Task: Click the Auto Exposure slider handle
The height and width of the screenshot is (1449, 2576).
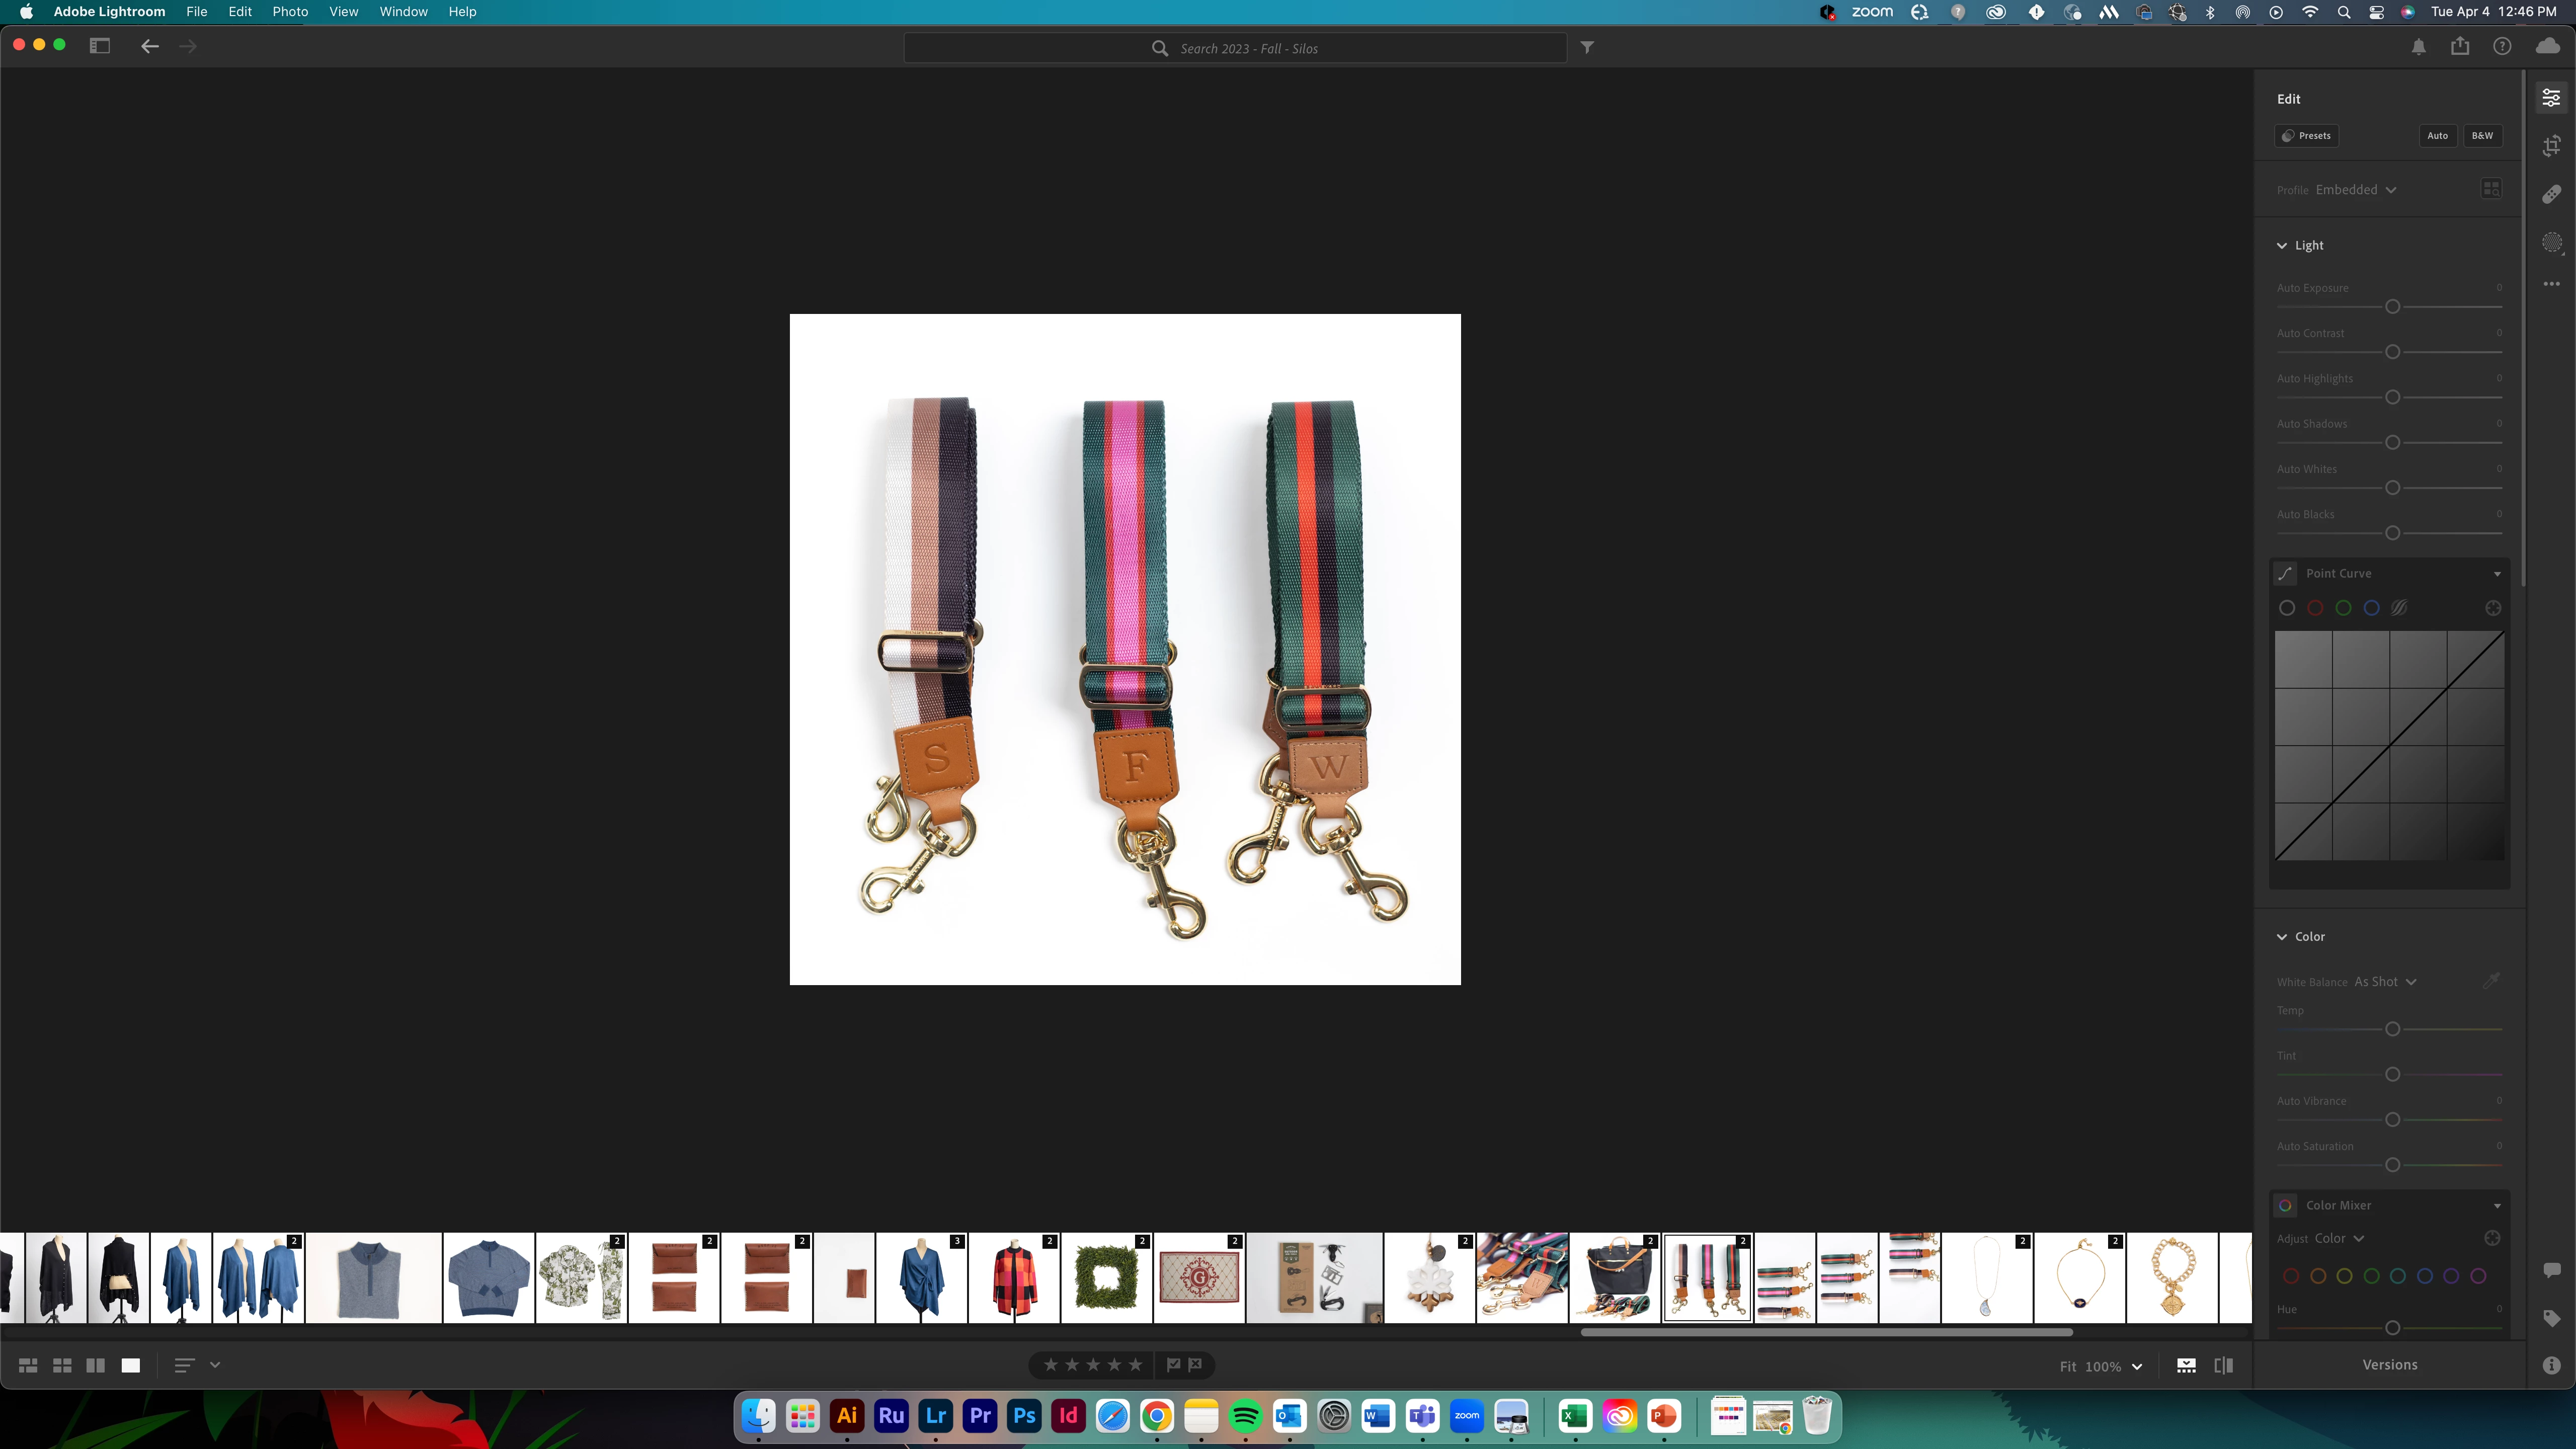Action: 2392,307
